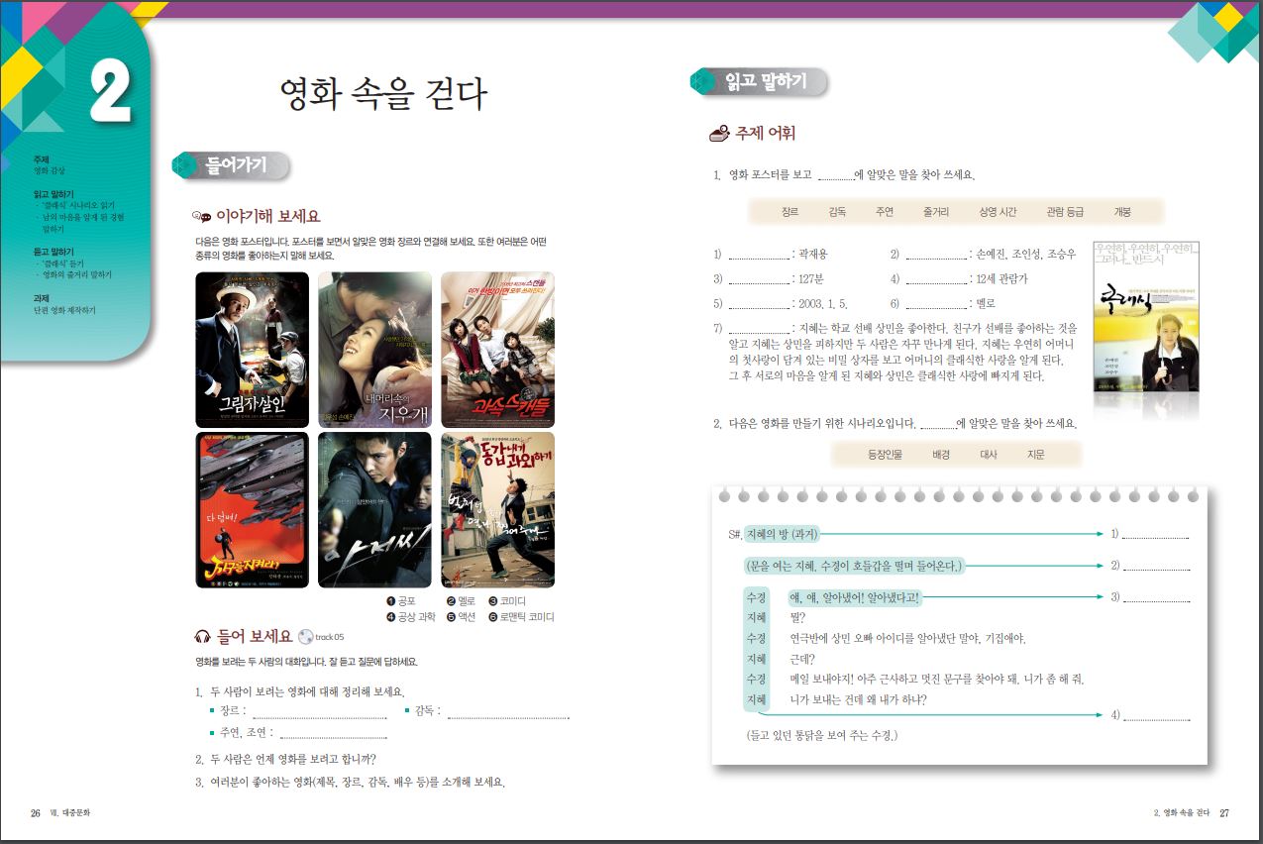Select the number 5 액션 genre marker

tap(451, 616)
